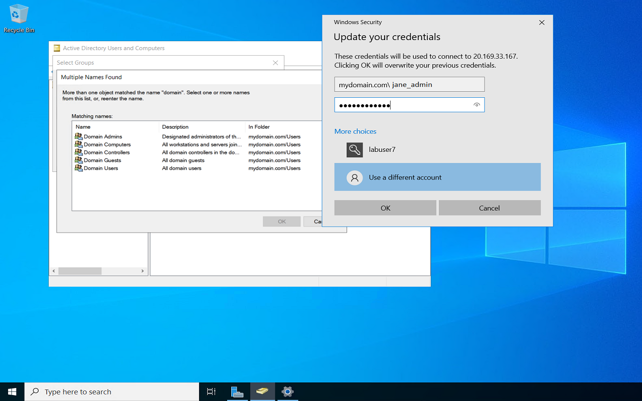642x401 pixels.
Task: Click the More choices link
Action: tap(356, 131)
